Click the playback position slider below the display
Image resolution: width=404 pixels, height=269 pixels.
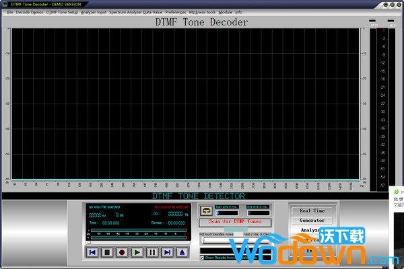coord(138,243)
